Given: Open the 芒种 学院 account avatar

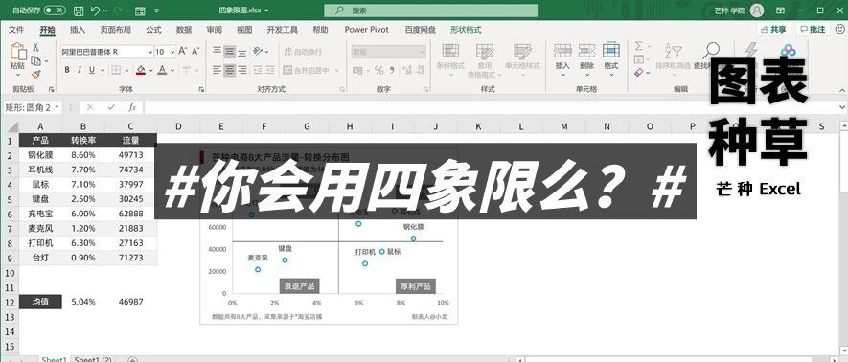Looking at the screenshot, I should (757, 11).
